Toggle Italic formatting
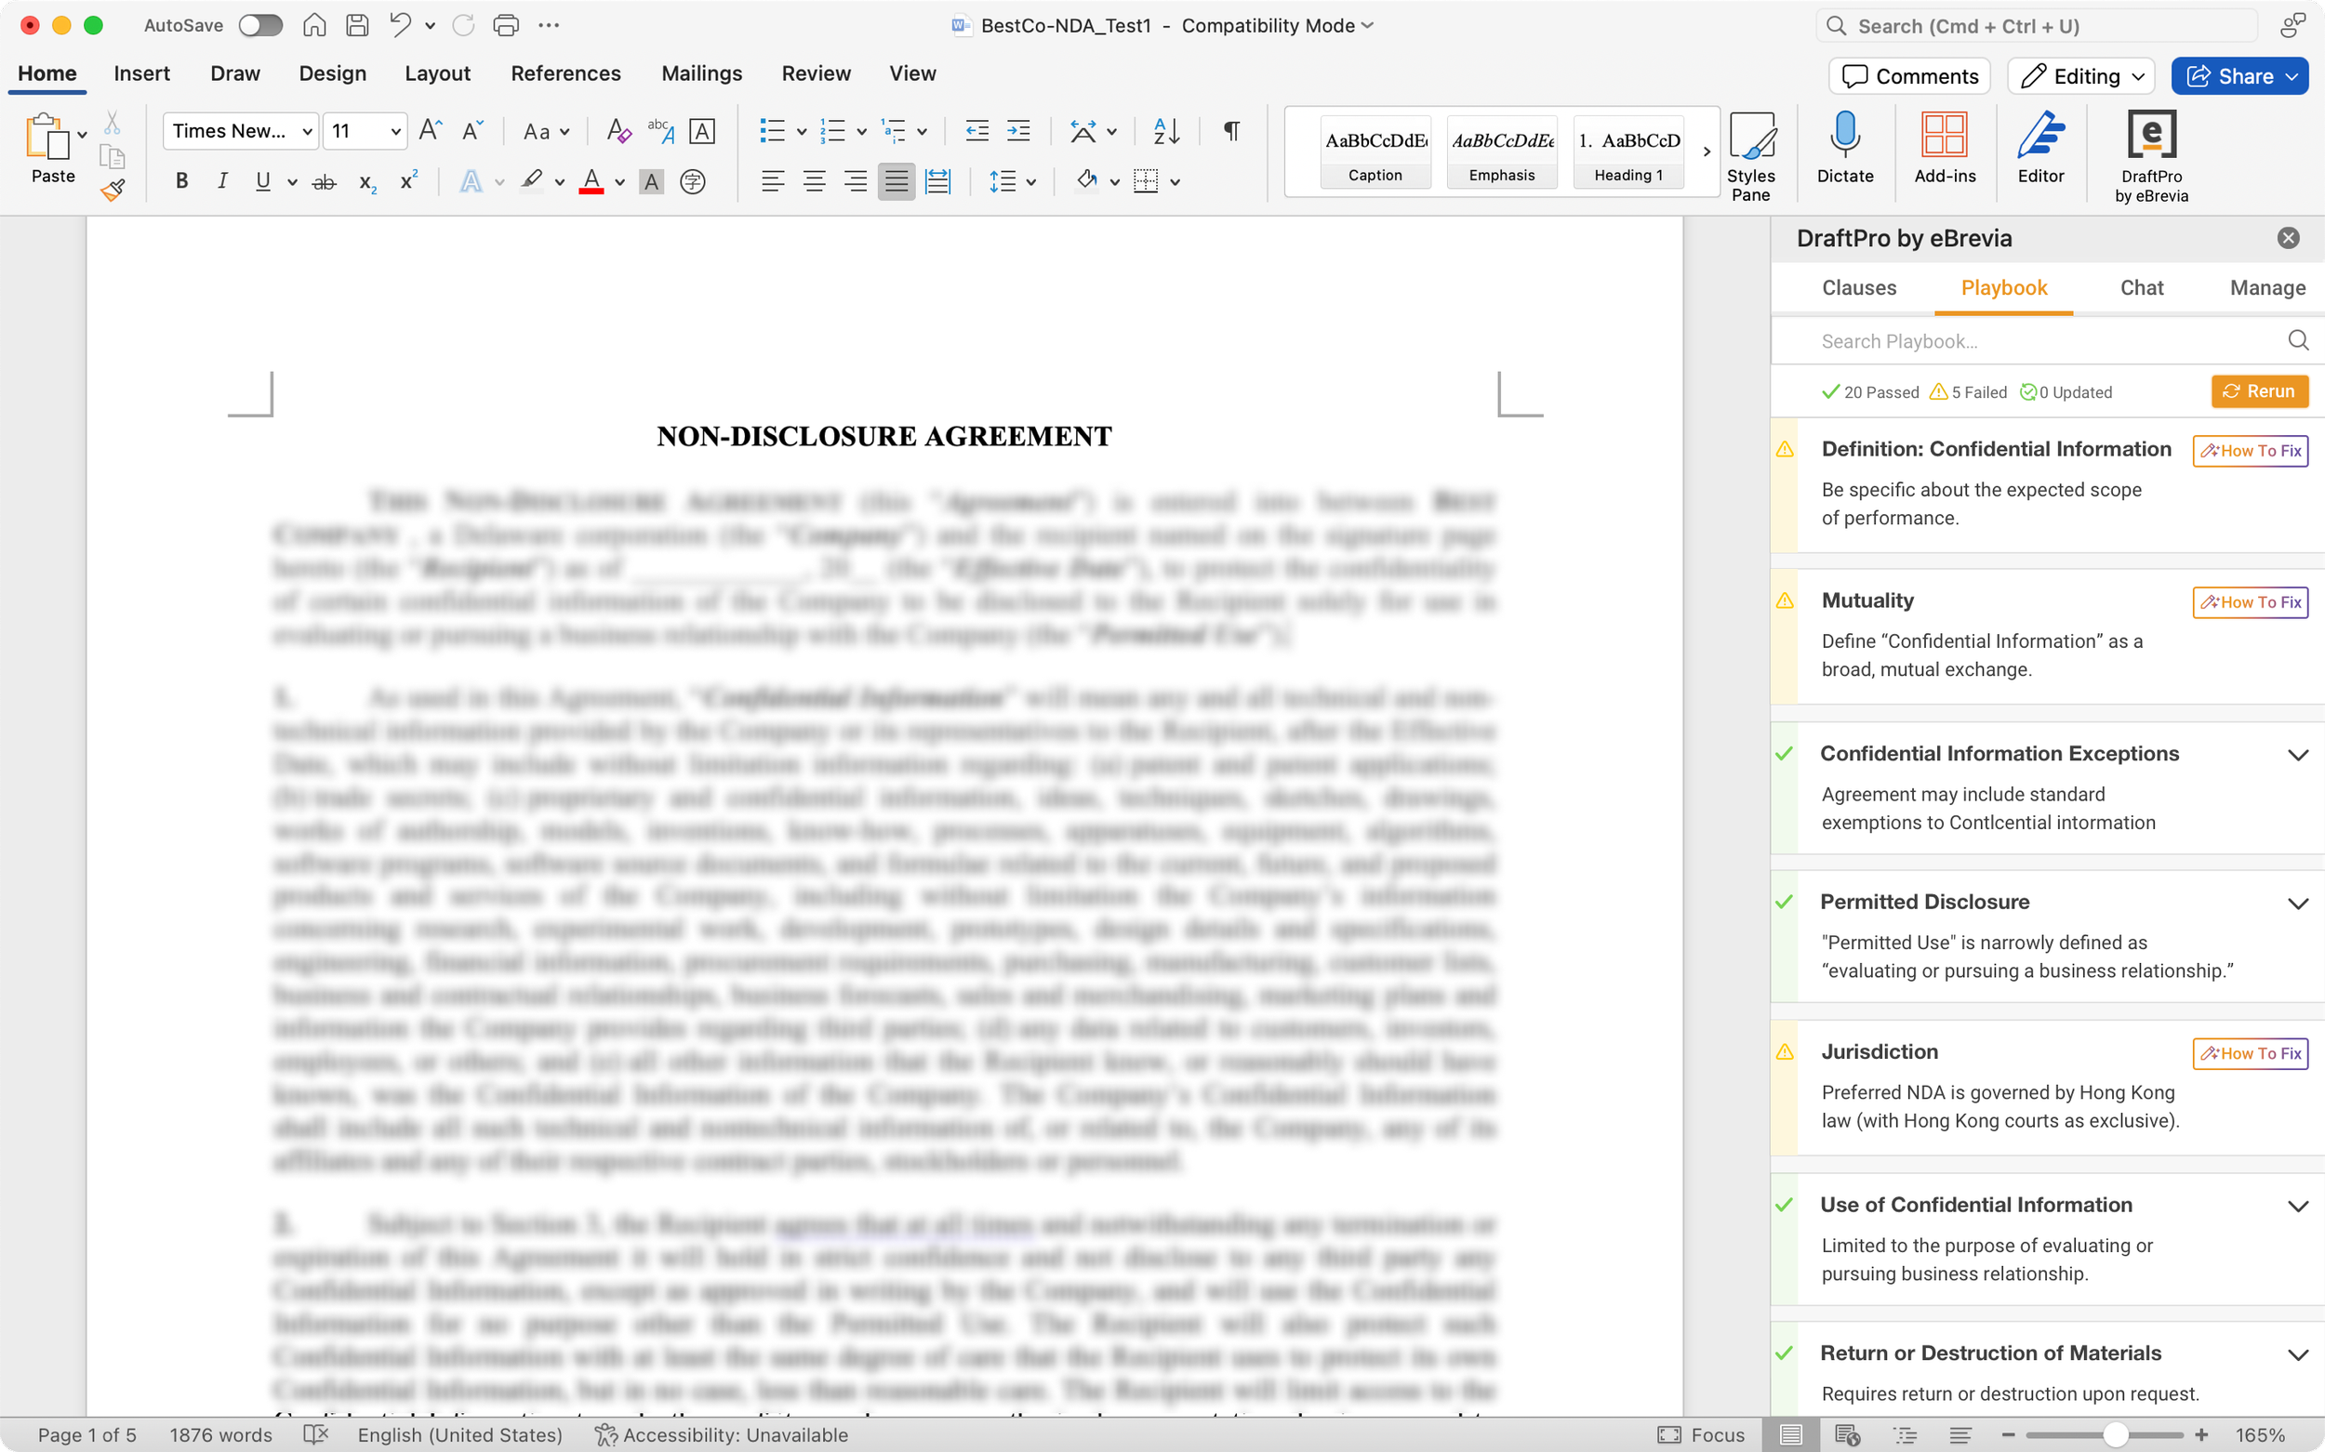 (x=222, y=181)
